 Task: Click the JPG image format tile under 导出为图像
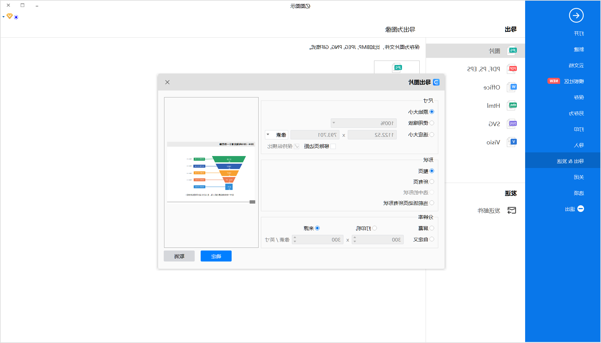[x=397, y=67]
